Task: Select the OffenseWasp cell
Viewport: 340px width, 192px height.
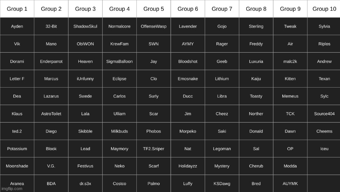Action: pos(154,26)
